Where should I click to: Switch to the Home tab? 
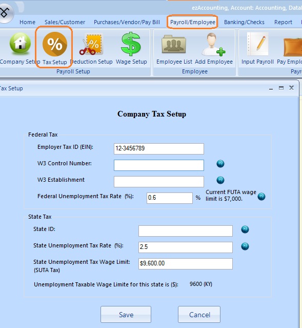pos(27,22)
